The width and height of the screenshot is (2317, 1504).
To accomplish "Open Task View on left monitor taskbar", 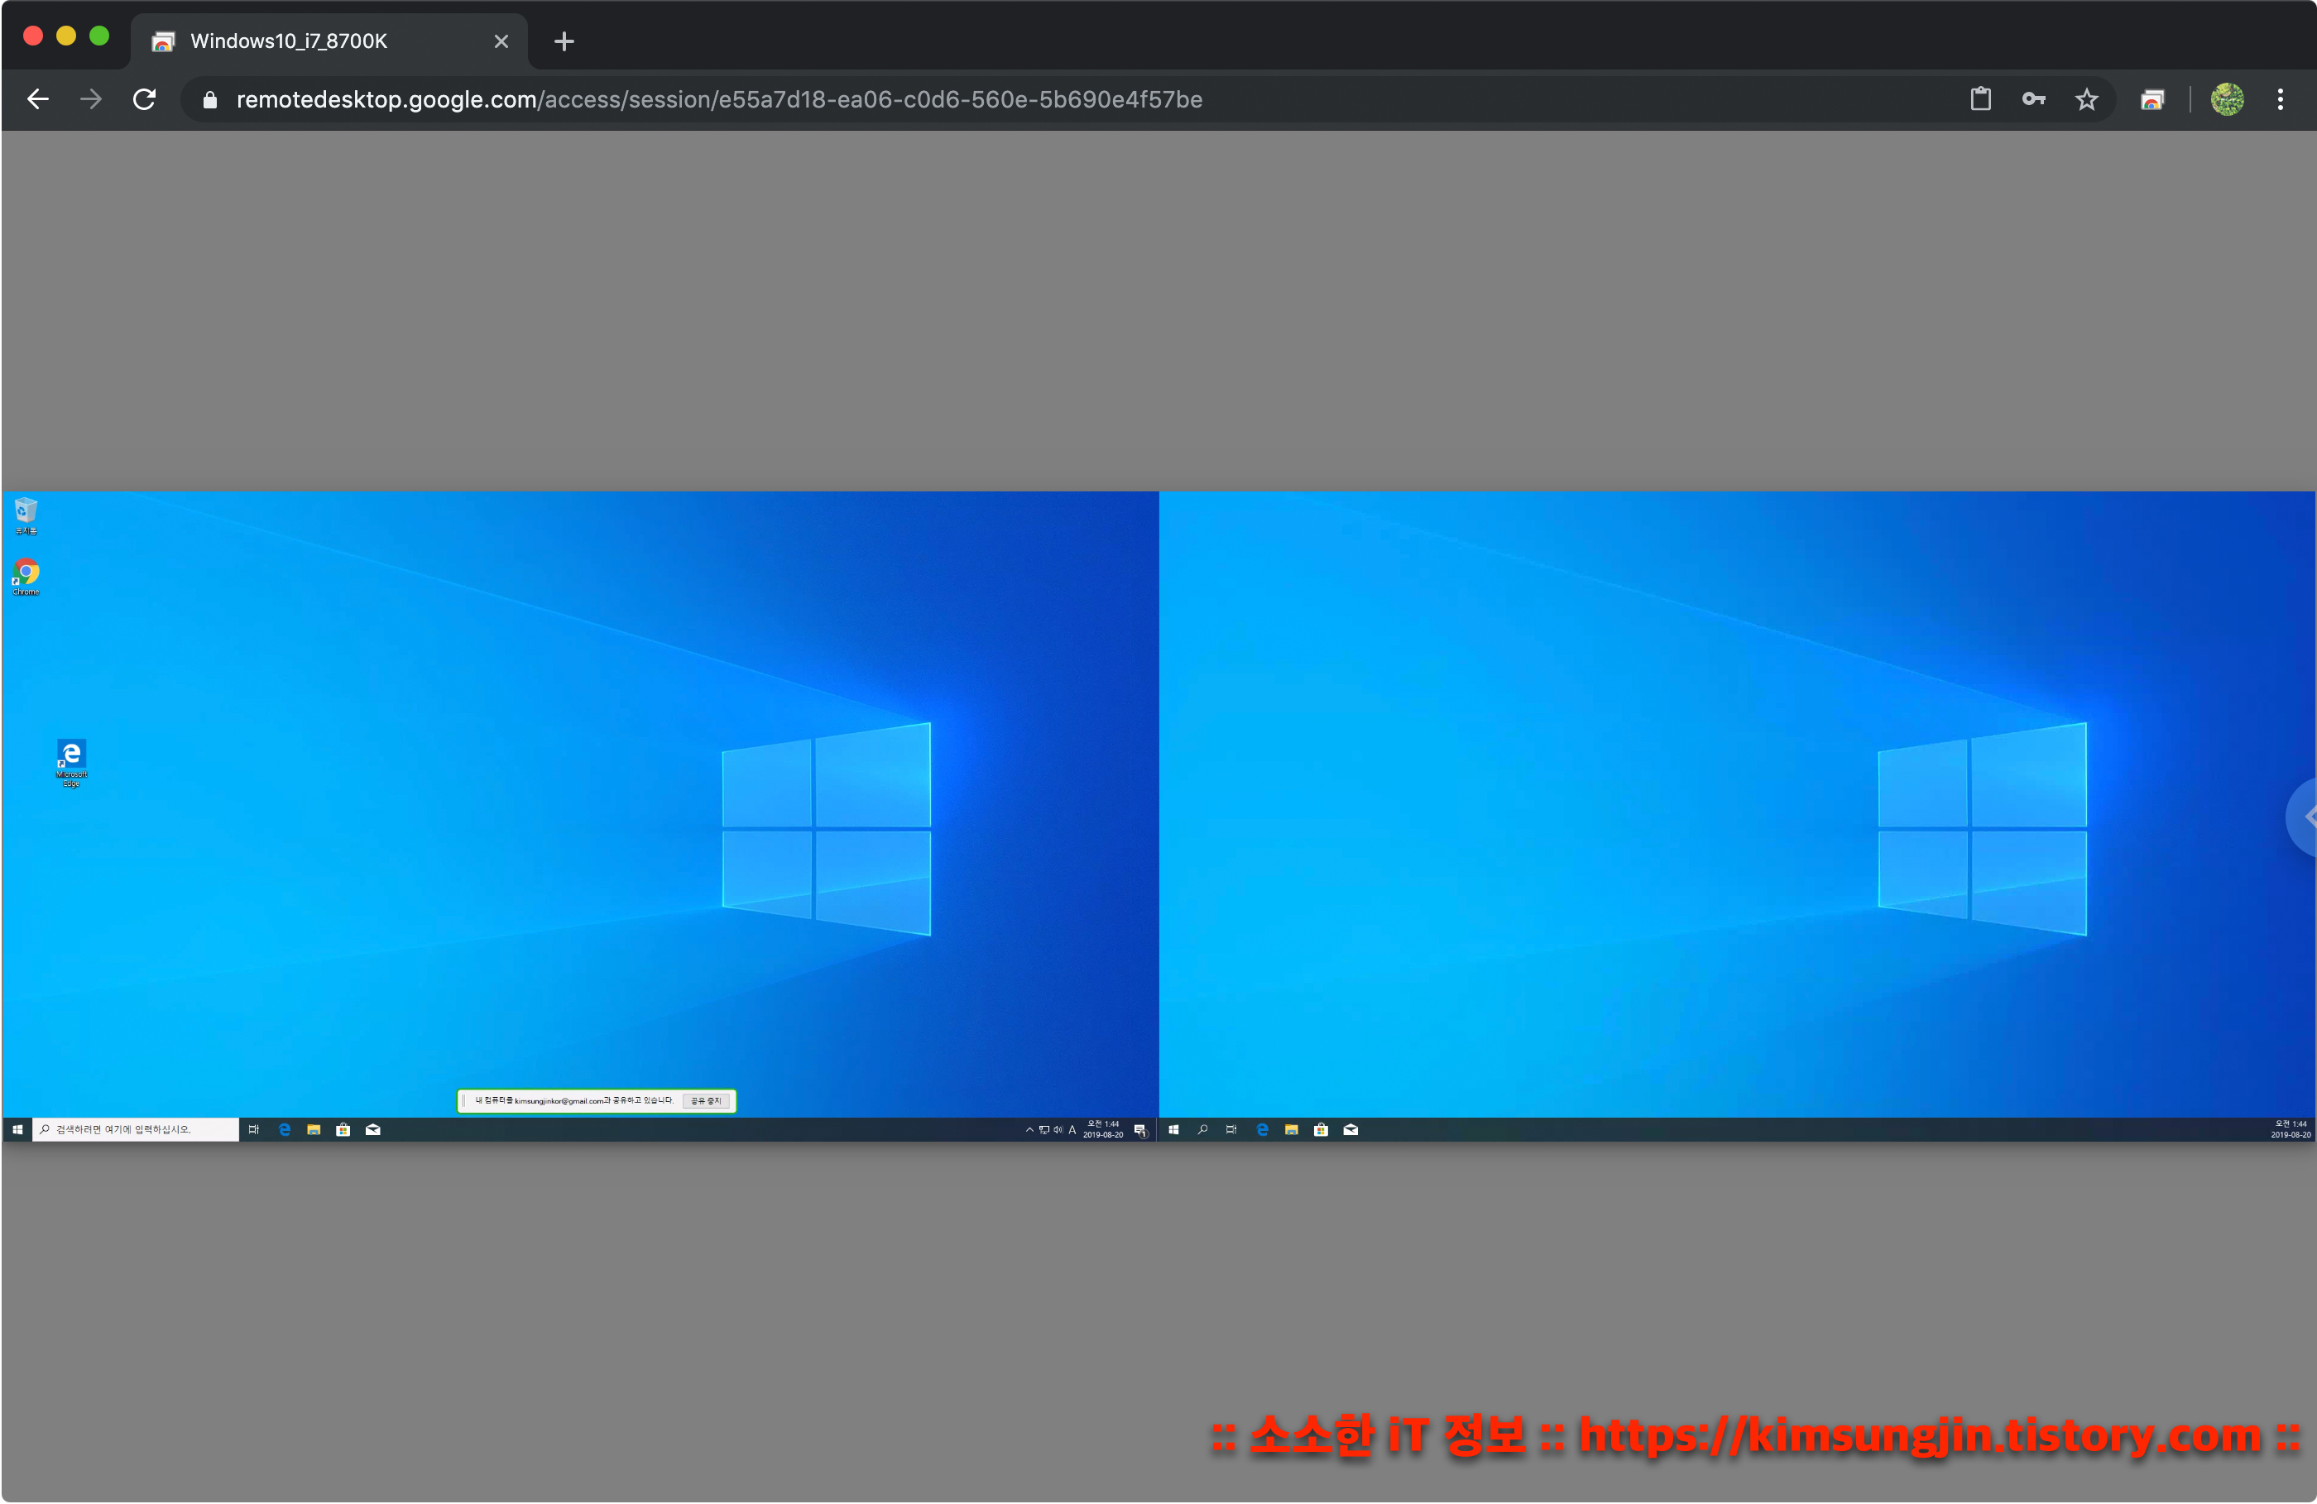I will coord(254,1129).
